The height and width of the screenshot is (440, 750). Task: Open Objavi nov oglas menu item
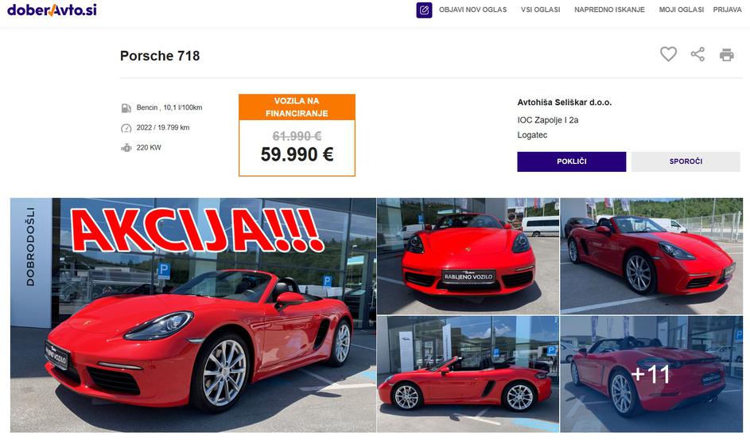472,10
